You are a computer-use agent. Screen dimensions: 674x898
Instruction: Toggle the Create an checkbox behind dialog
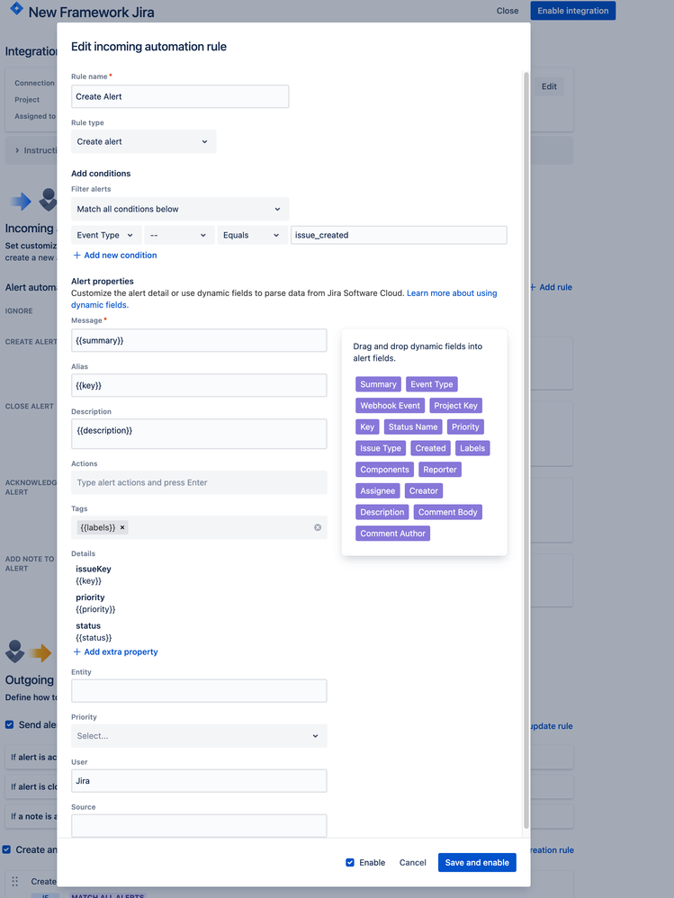tap(6, 849)
